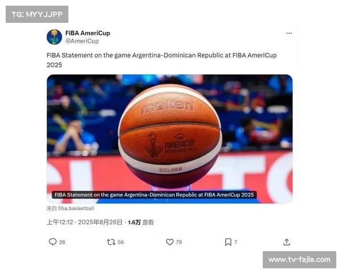This screenshot has width=342, height=274.
Task: Repost using the retweet arrows icon
Action: 111,242
